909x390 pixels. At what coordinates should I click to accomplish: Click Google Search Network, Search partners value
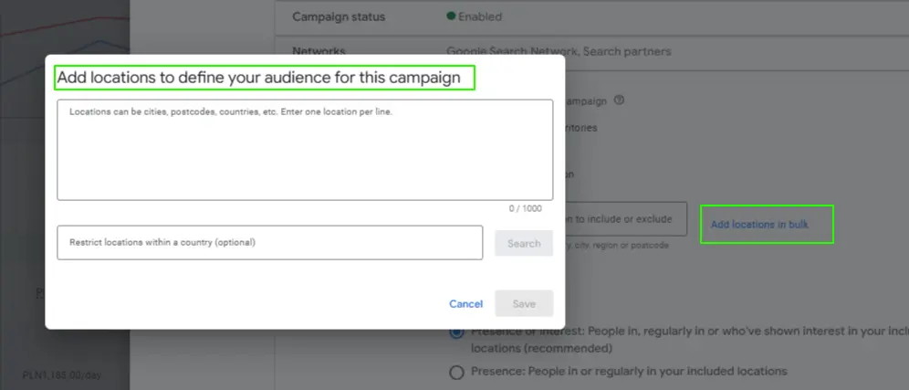[x=559, y=52]
